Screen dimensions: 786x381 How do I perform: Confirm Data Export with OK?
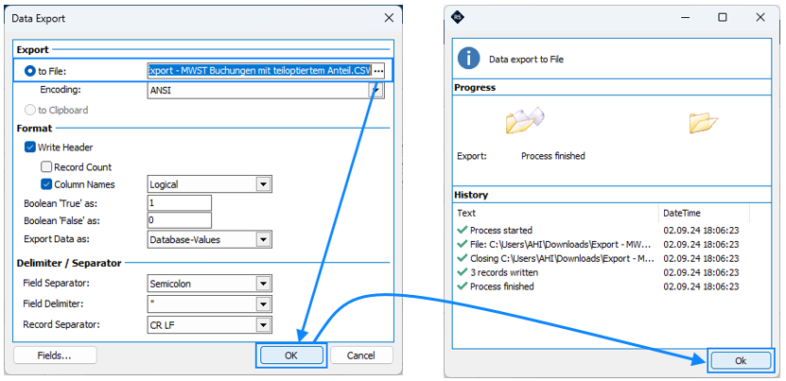pyautogui.click(x=291, y=355)
